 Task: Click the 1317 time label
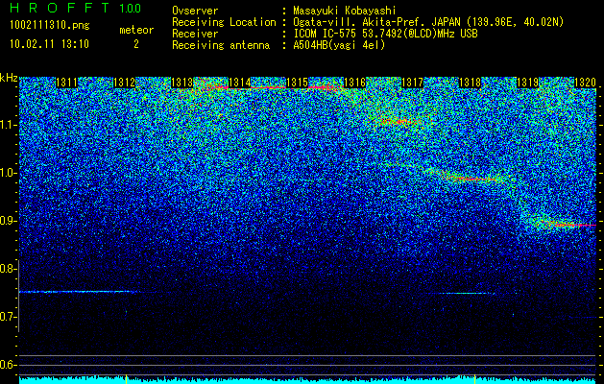click(413, 83)
